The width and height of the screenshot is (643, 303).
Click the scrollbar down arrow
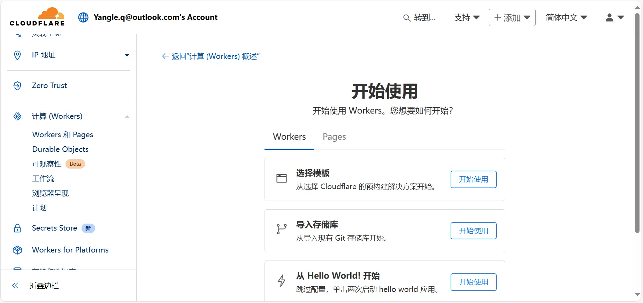tap(637, 295)
